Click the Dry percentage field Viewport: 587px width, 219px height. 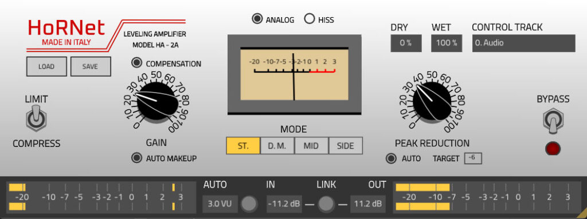[406, 43]
